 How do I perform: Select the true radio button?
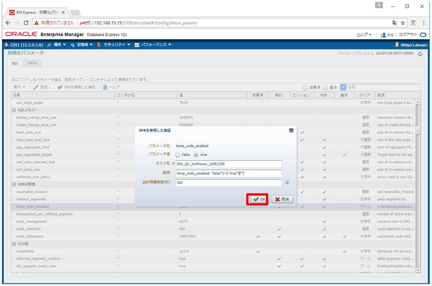click(196, 155)
